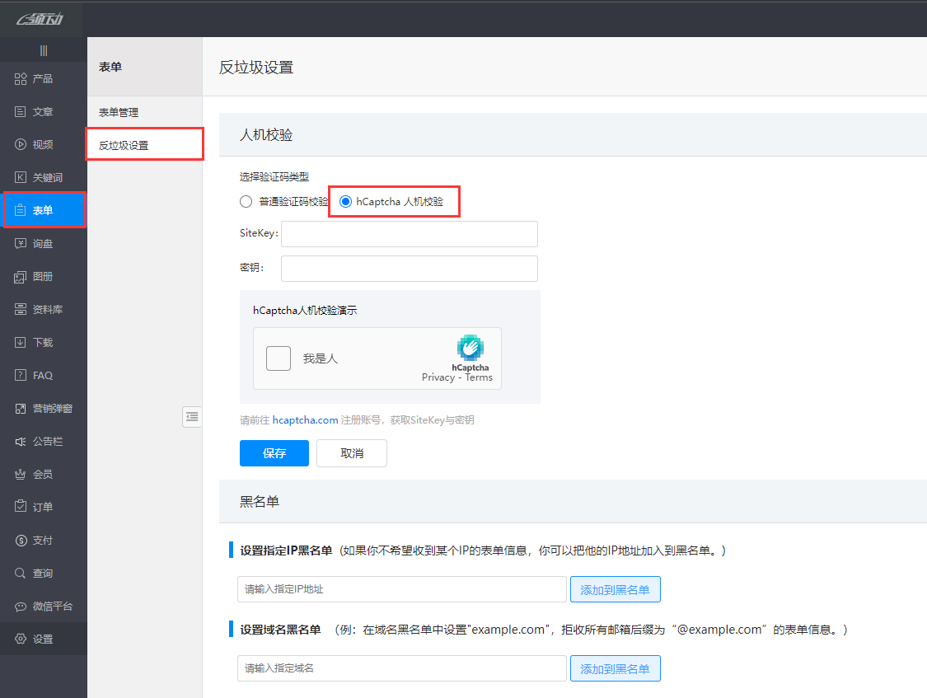
Task: Open the 询盘 (Inquiry) sidebar icon
Action: [x=21, y=244]
